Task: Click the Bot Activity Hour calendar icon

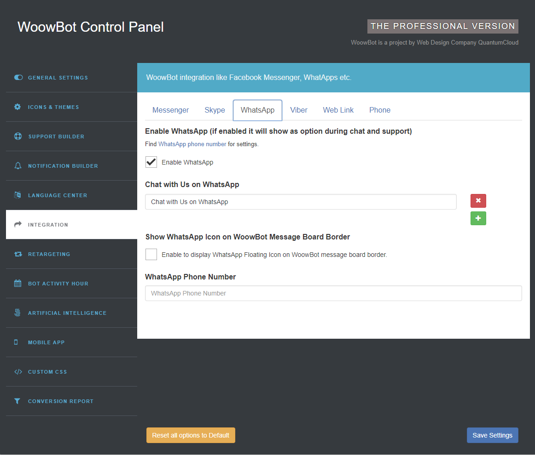Action: 18,284
